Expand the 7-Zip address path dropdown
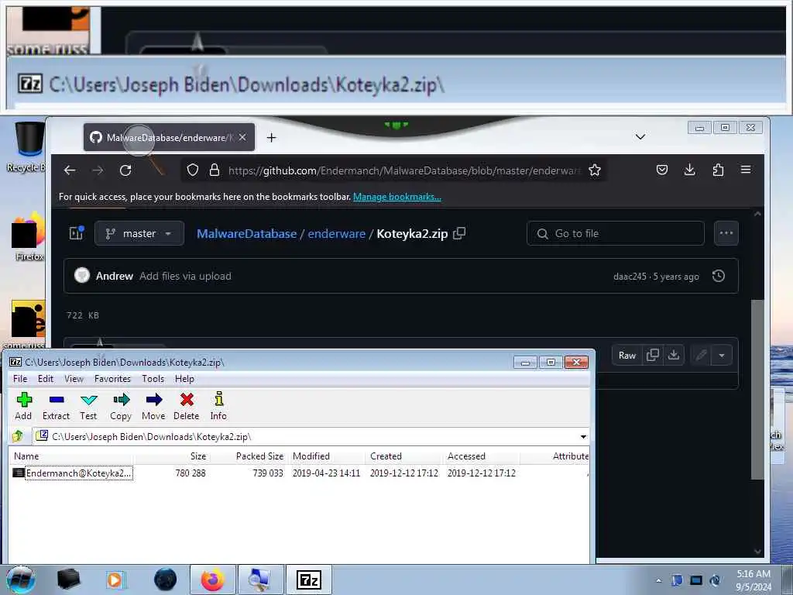 (583, 437)
